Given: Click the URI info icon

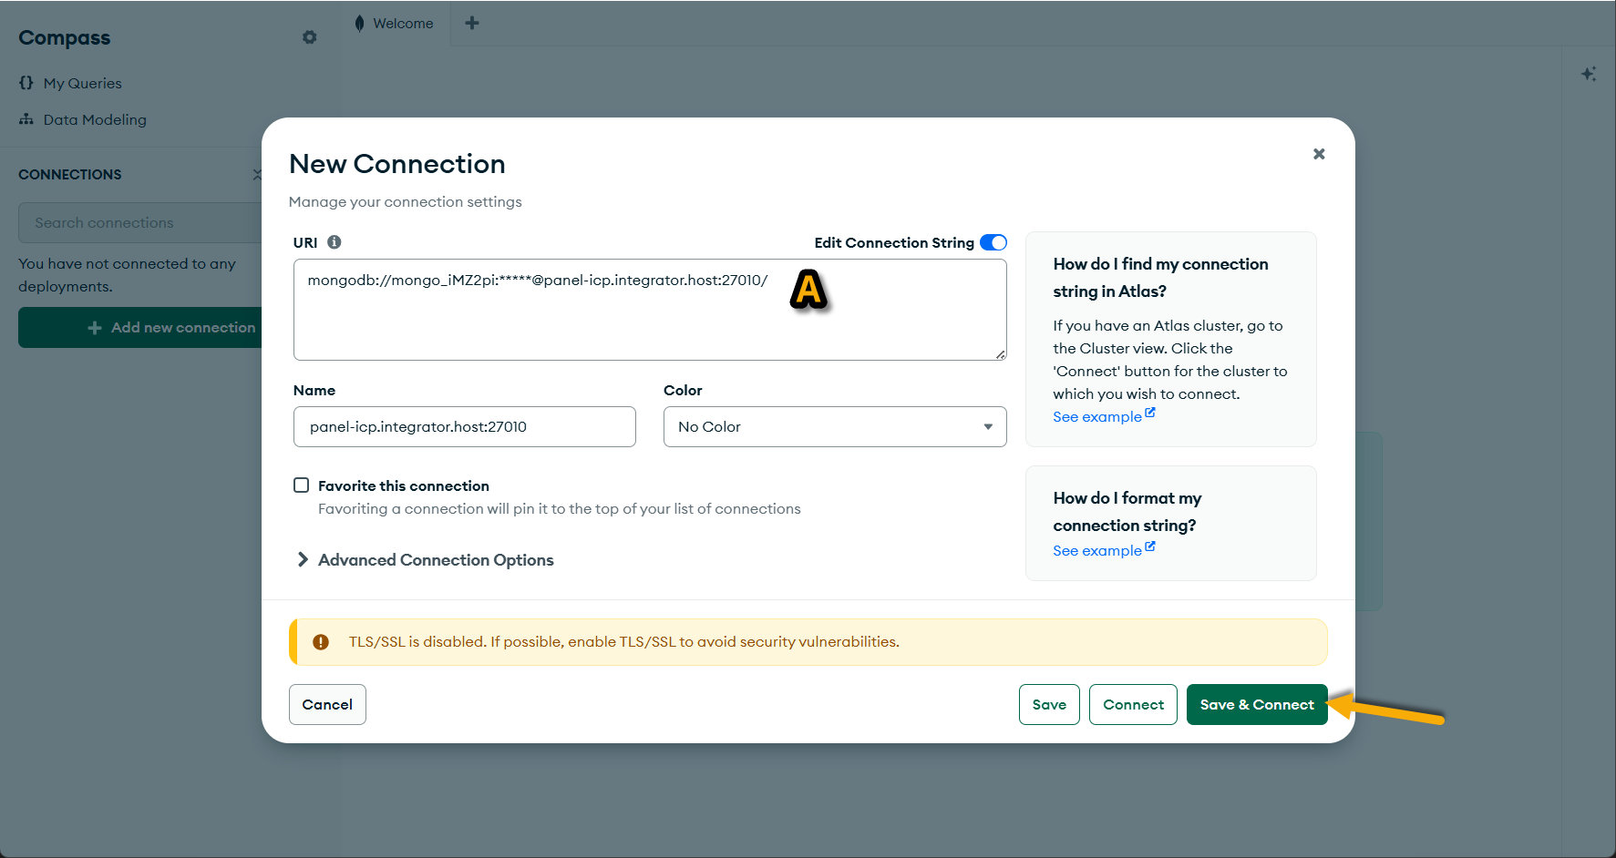Looking at the screenshot, I should click(x=335, y=242).
